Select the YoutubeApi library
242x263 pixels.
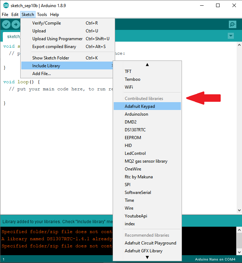tap(147, 216)
